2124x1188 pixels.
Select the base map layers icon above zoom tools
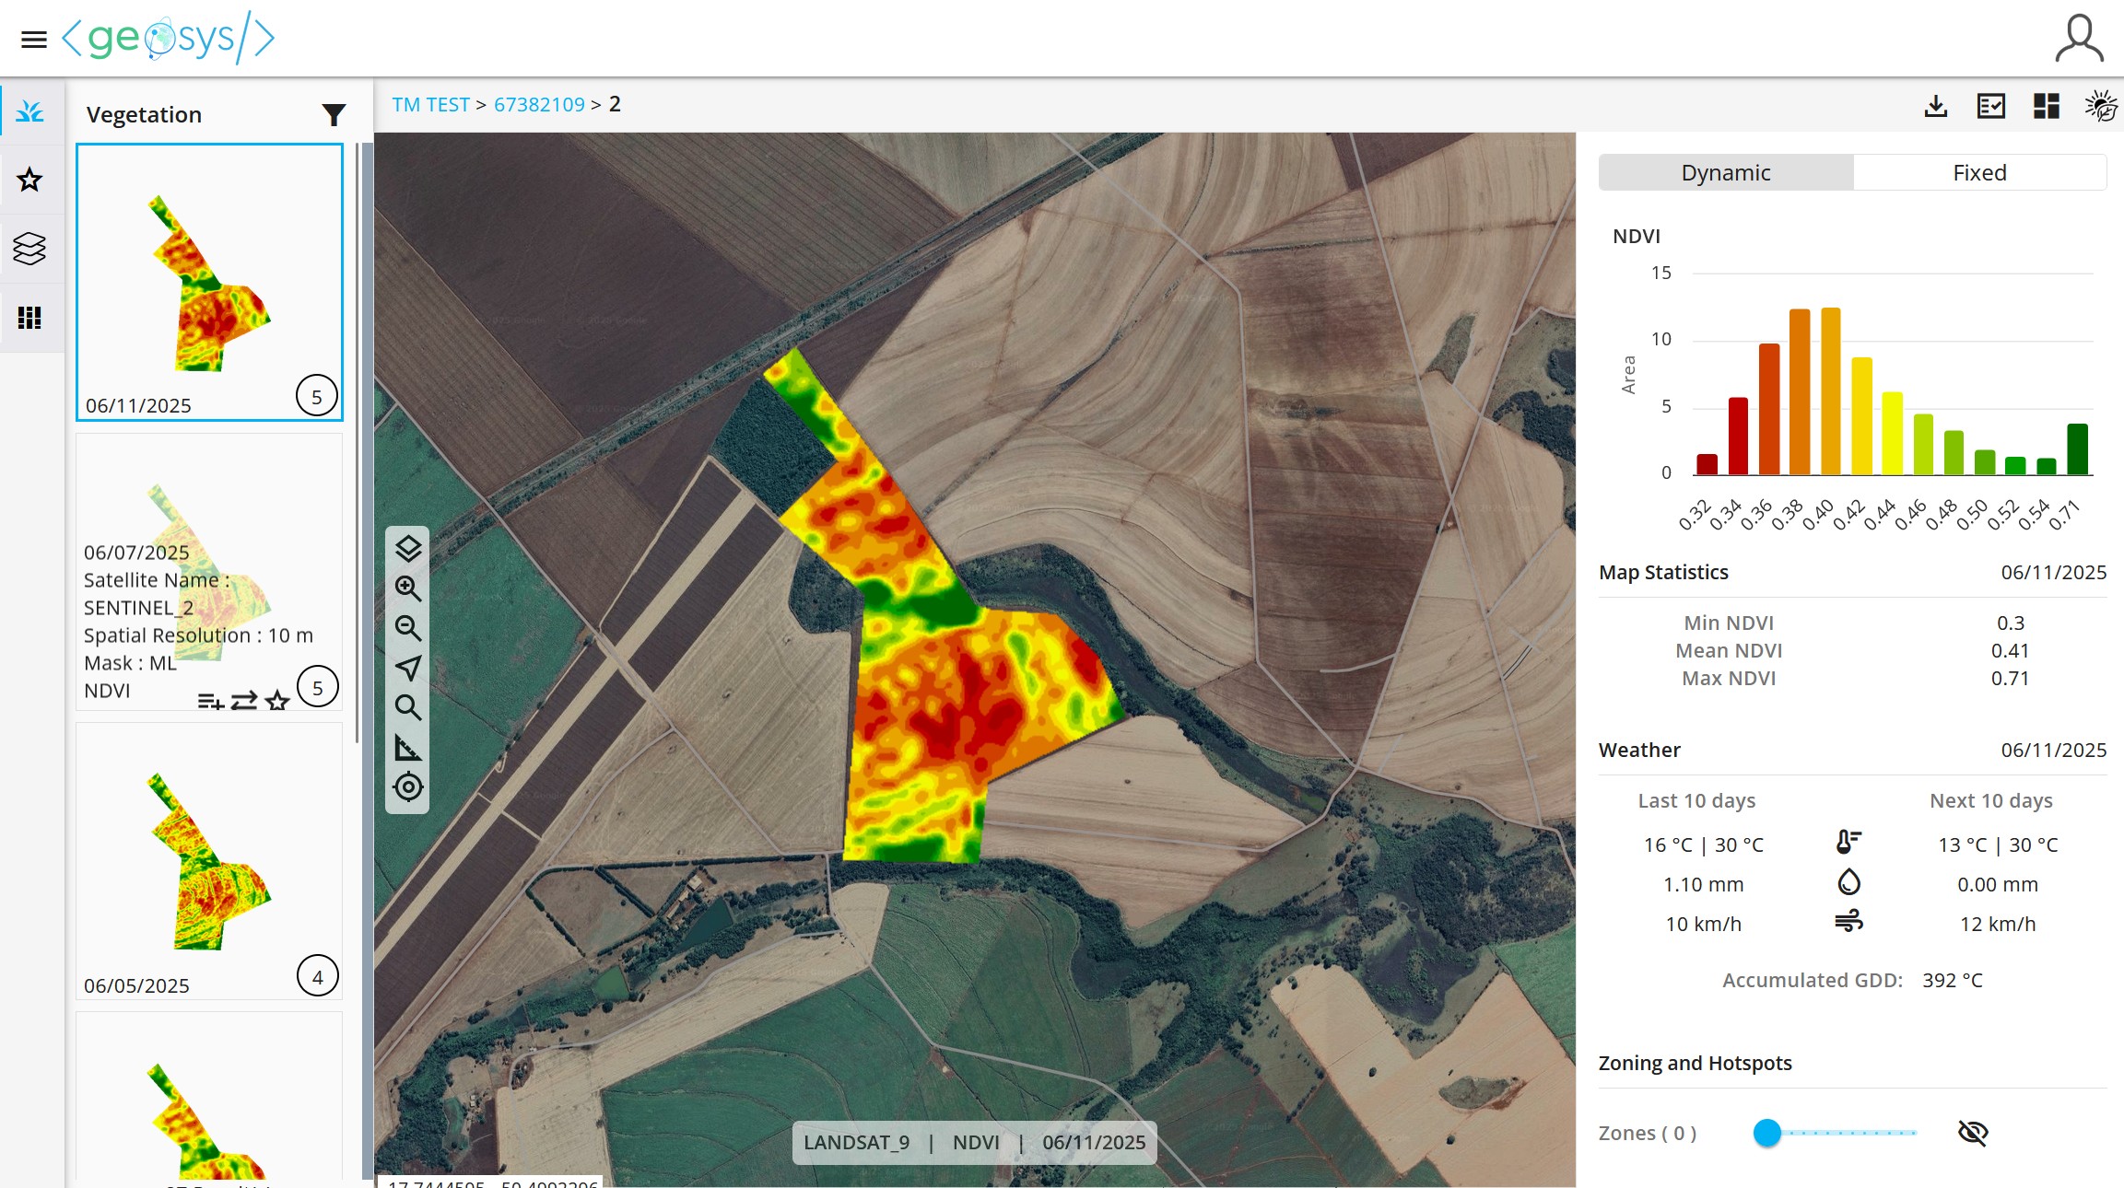[409, 548]
